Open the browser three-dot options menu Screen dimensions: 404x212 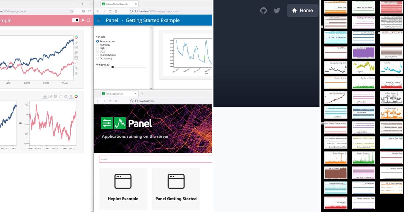click(x=90, y=11)
